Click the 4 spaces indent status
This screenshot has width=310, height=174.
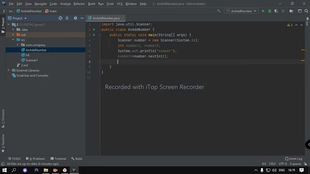pos(295,164)
